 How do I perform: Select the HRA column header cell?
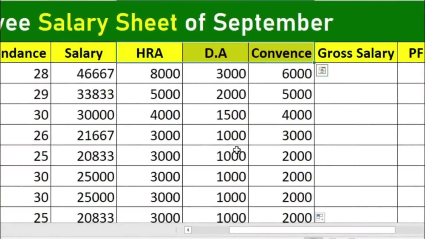(x=150, y=53)
